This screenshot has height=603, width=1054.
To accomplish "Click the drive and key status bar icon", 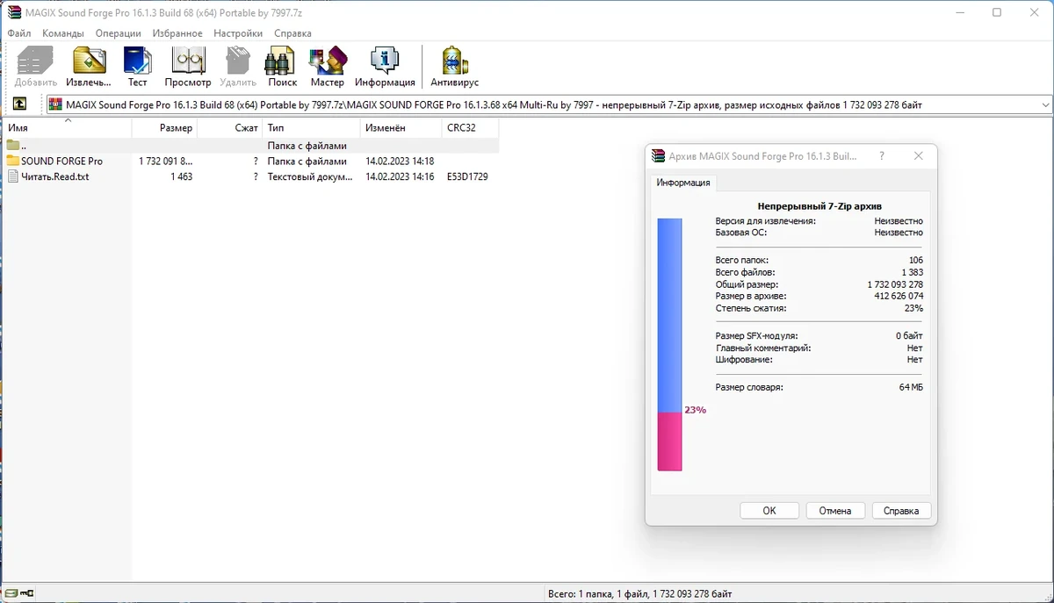I will 20,594.
